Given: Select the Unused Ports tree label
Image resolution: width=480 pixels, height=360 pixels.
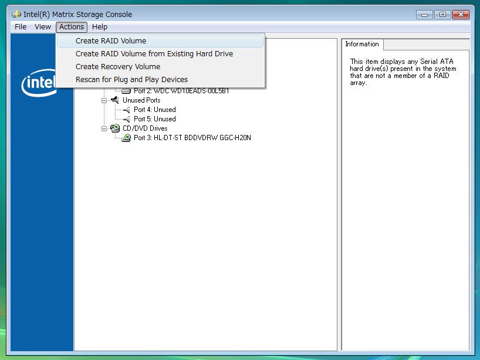Looking at the screenshot, I should tap(141, 100).
